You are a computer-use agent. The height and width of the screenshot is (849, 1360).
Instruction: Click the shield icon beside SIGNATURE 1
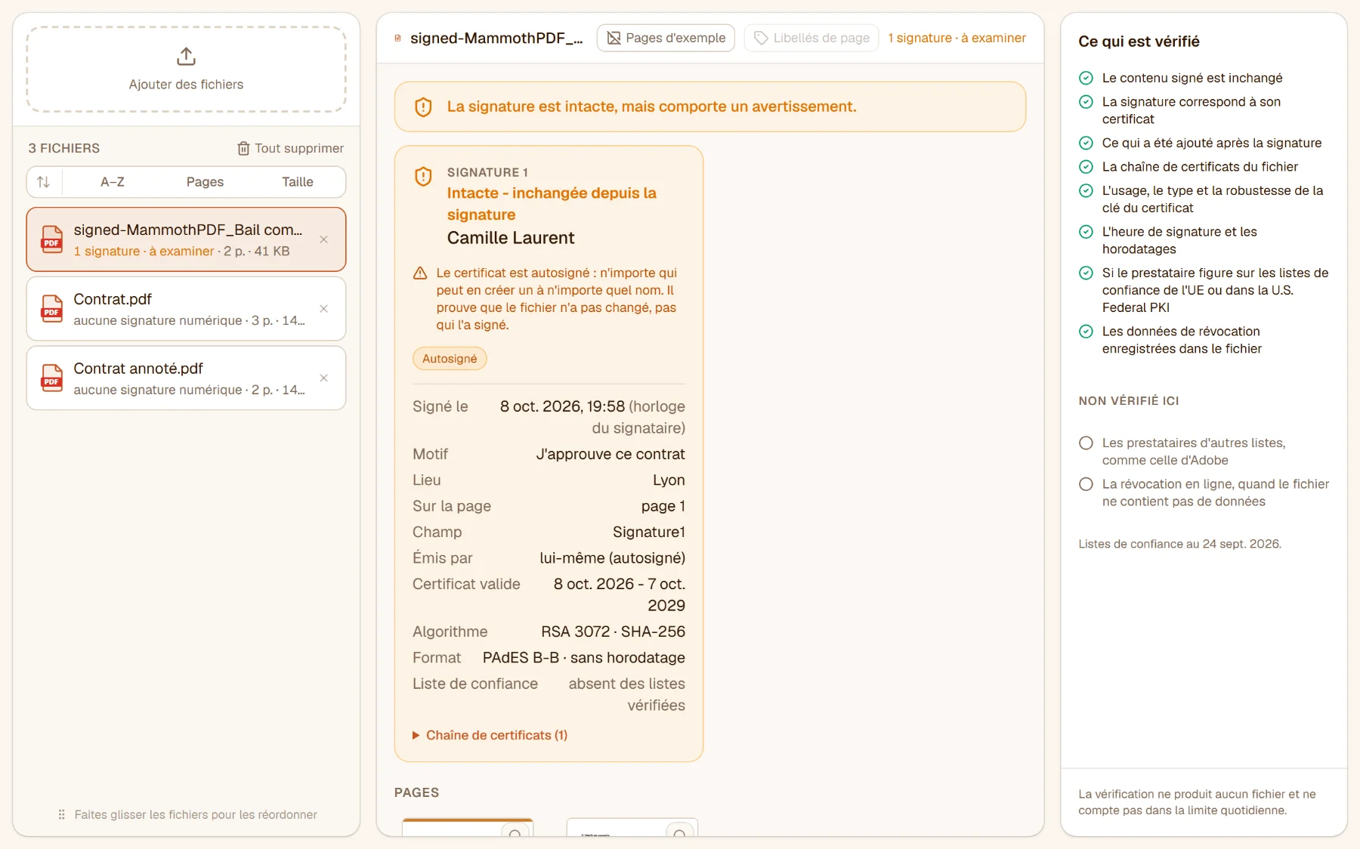point(423,177)
